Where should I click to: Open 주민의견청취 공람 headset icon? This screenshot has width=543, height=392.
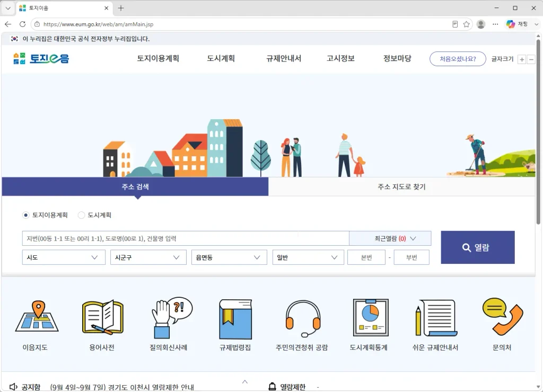click(303, 319)
